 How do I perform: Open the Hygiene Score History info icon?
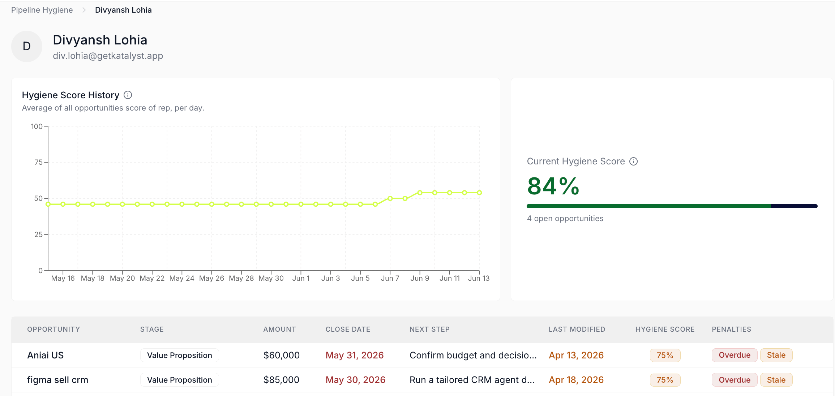click(128, 95)
